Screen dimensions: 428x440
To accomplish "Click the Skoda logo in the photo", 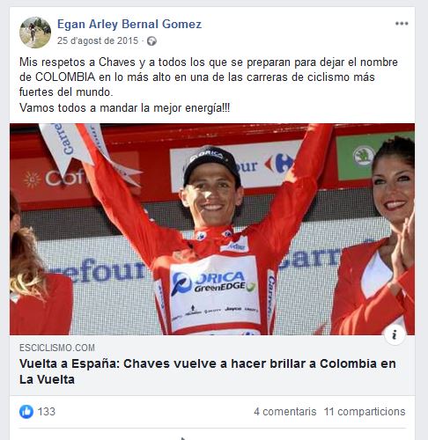I will [363, 156].
